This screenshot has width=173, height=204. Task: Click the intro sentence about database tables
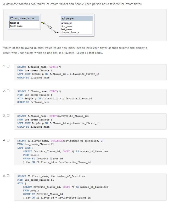[72, 4]
